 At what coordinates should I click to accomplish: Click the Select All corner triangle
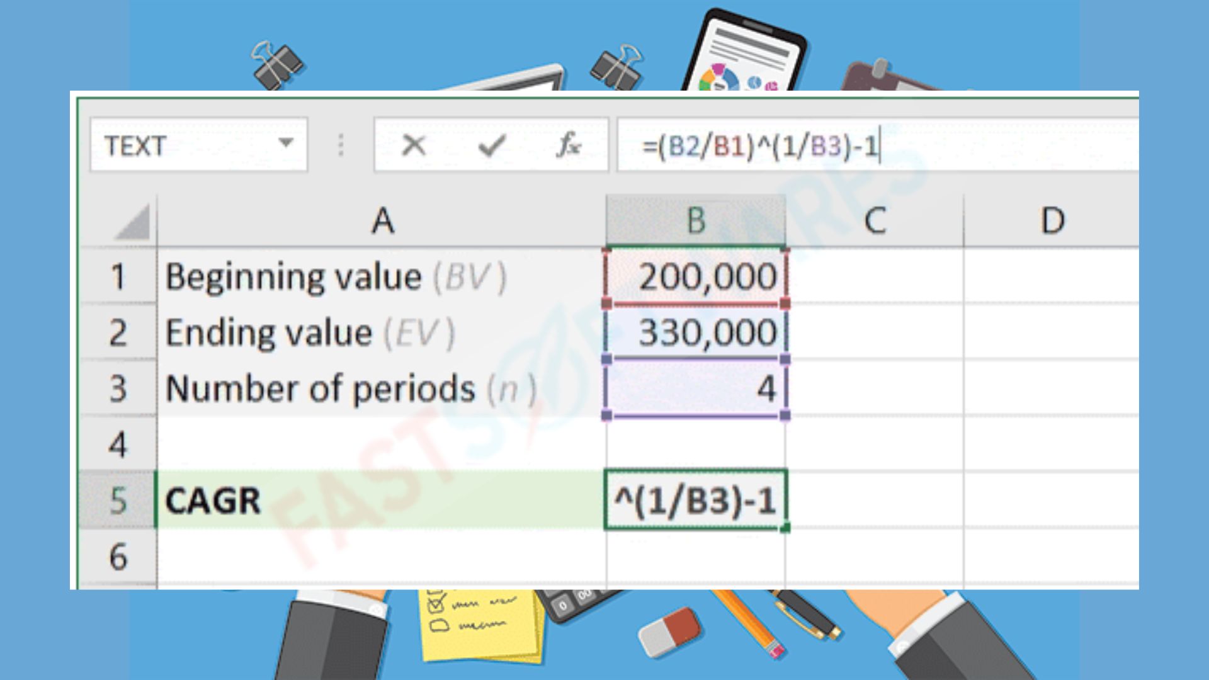pyautogui.click(x=132, y=222)
